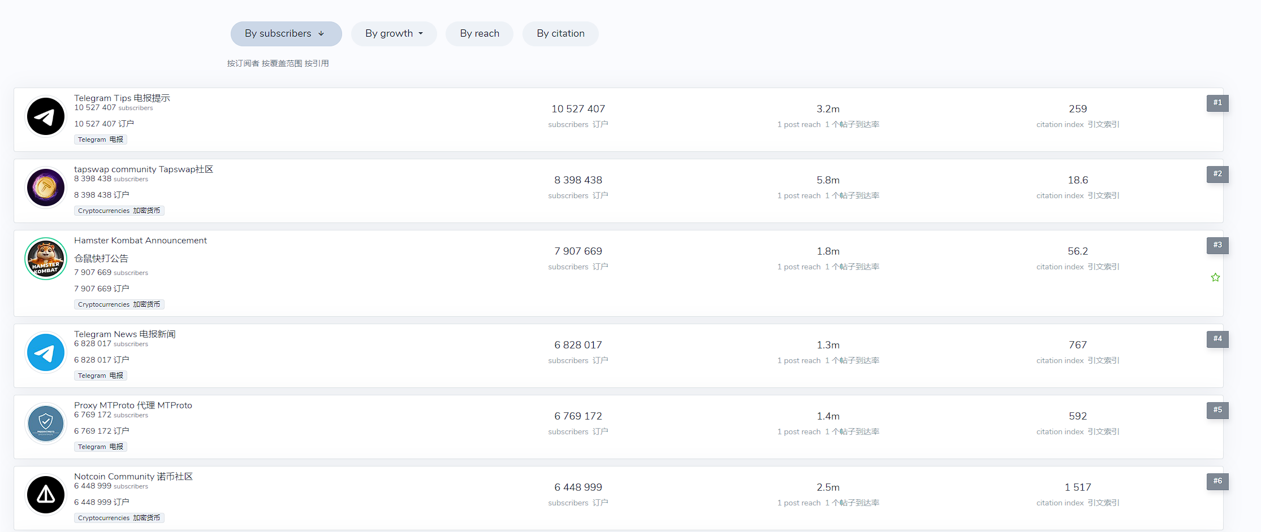Select the Telegram category tag under Telegram News
This screenshot has width=1261, height=532.
pos(100,376)
